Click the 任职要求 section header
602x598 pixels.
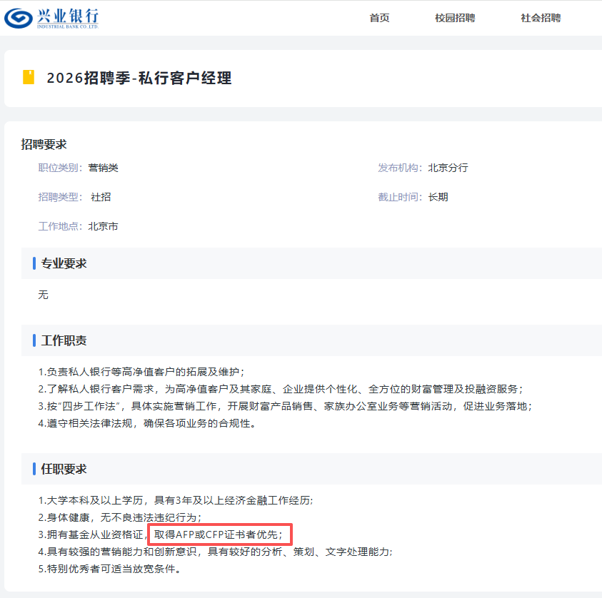coord(64,469)
